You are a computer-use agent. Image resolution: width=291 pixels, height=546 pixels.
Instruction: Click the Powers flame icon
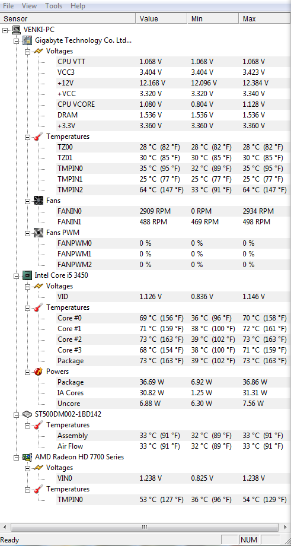[39, 372]
